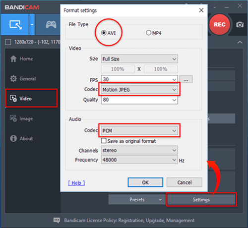
Task: Select the MP4 file type radio button
Action: tap(148, 33)
